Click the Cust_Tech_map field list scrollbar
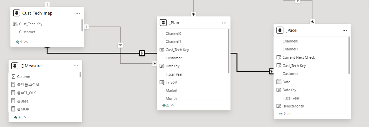The width and height of the screenshot is (369, 127). (x=82, y=25)
